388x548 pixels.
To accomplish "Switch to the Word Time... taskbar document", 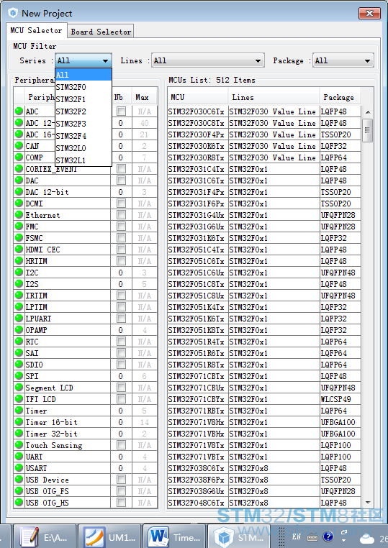I will point(174,536).
